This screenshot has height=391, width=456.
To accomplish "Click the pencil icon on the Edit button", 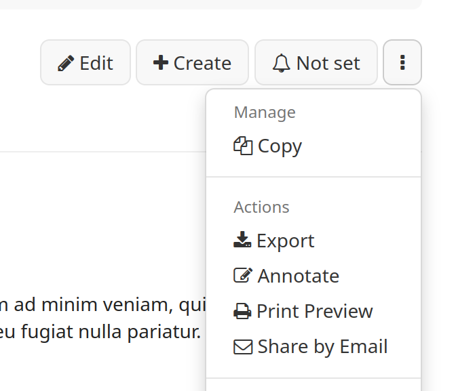I will tap(66, 64).
